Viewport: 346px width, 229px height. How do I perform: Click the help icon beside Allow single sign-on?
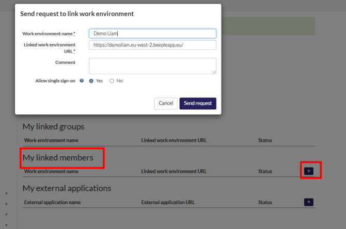pyautogui.click(x=82, y=81)
